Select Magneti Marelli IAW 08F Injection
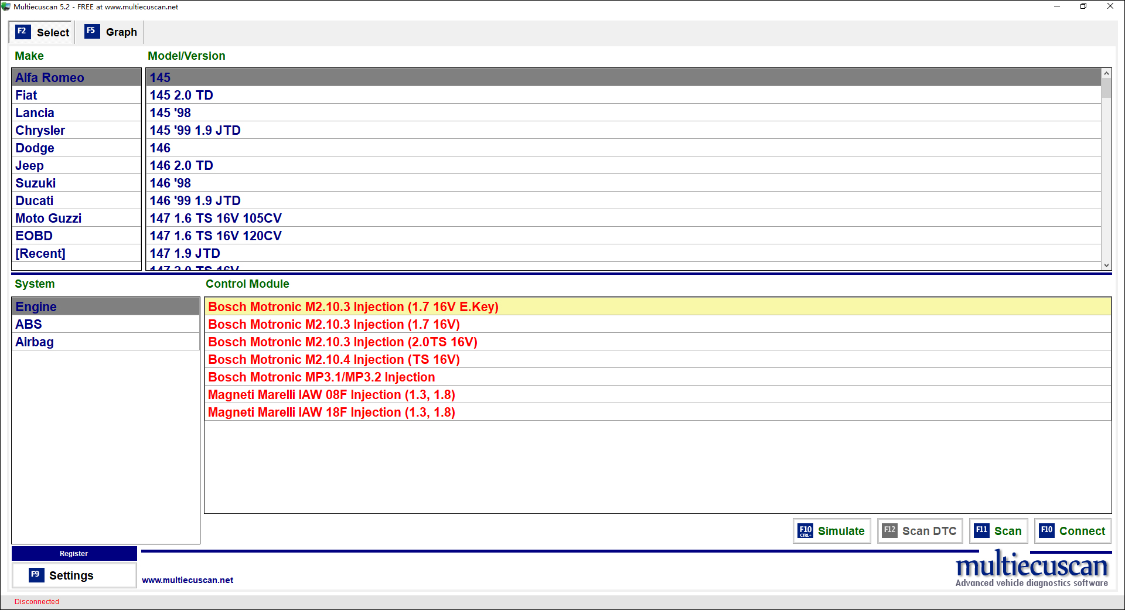The image size is (1125, 610). pyautogui.click(x=657, y=394)
